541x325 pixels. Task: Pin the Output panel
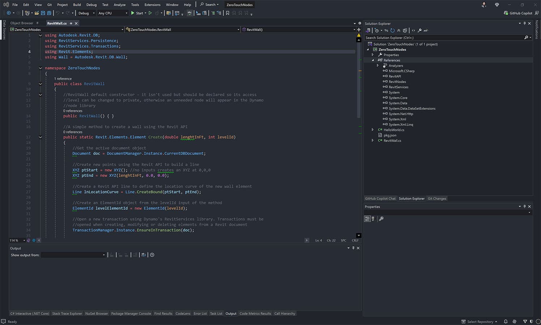point(353,248)
